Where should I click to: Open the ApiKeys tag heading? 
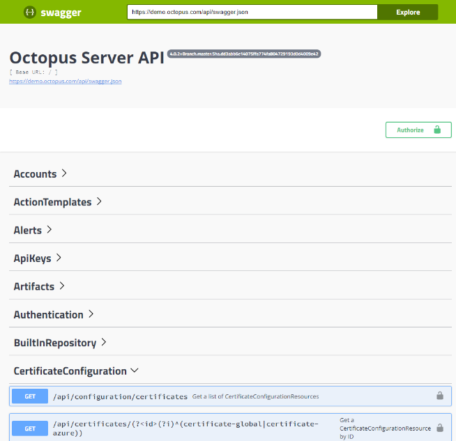[33, 258]
